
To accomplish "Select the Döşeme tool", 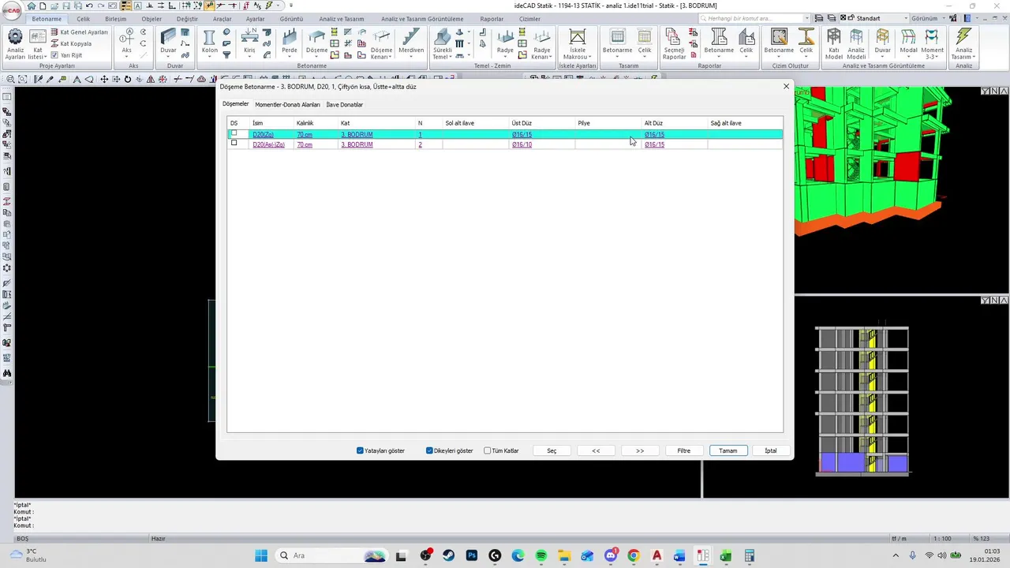I will [x=316, y=43].
